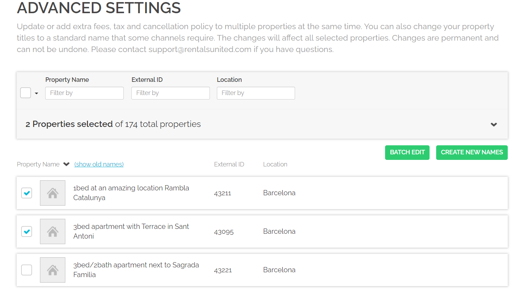Expand the selected properties summary chevron
Viewport: 522px width, 292px height.
click(x=494, y=124)
